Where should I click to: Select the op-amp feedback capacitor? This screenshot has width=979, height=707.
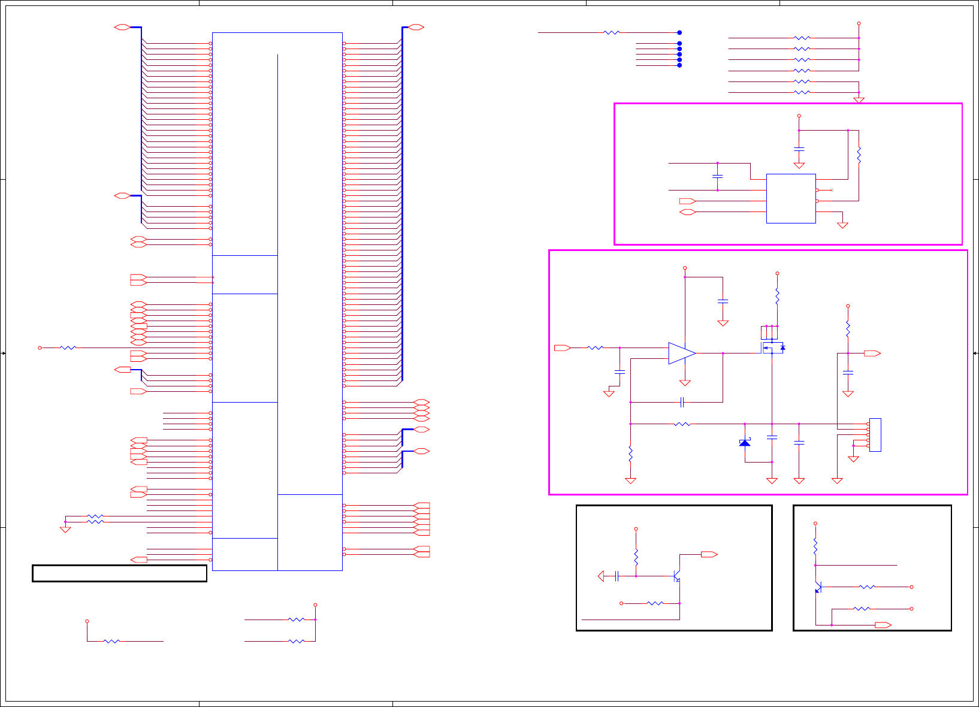pos(682,402)
